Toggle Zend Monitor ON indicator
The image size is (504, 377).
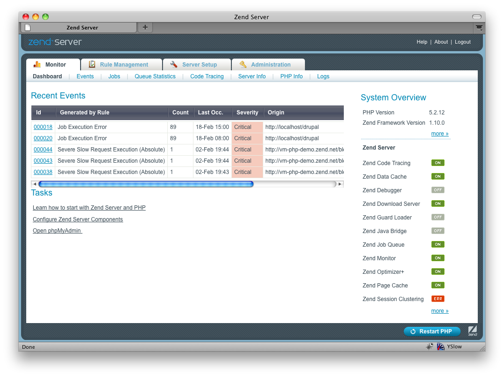pos(438,258)
